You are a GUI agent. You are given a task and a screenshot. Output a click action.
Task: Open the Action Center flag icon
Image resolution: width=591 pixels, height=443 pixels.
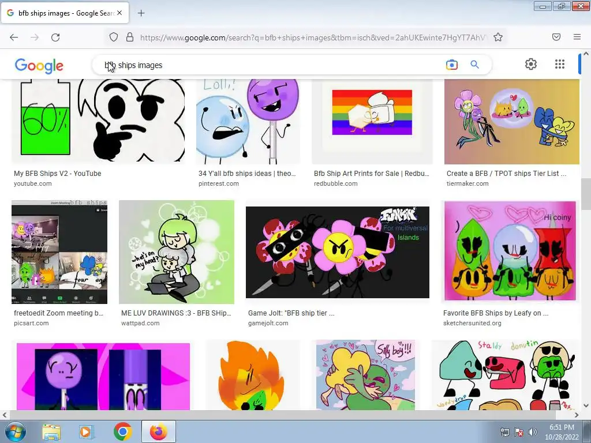click(x=519, y=432)
